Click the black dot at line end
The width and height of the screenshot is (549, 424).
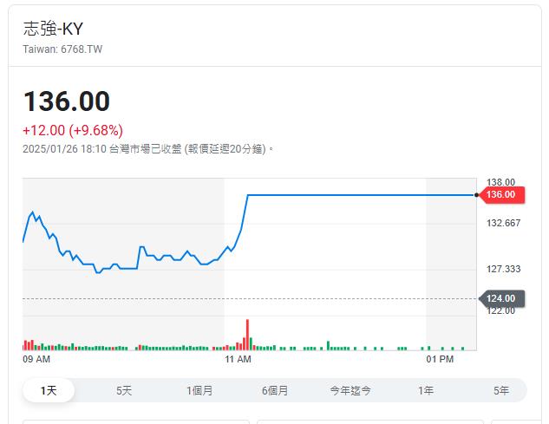pyautogui.click(x=476, y=195)
